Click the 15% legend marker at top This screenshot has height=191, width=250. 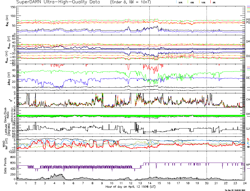[x=191, y=2]
